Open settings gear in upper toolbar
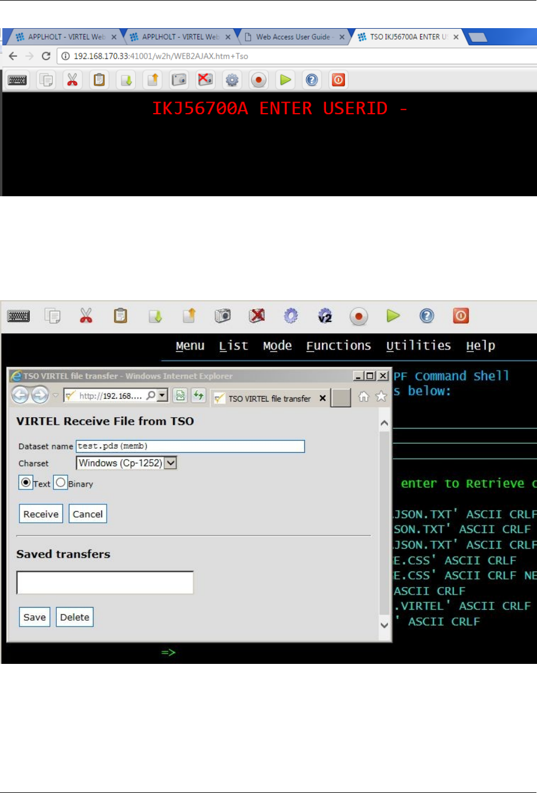 tap(232, 80)
